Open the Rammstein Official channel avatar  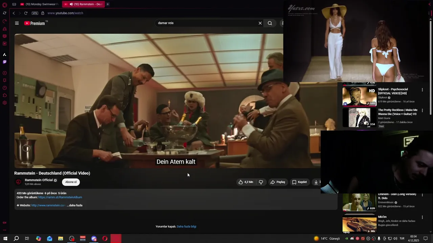click(19, 182)
